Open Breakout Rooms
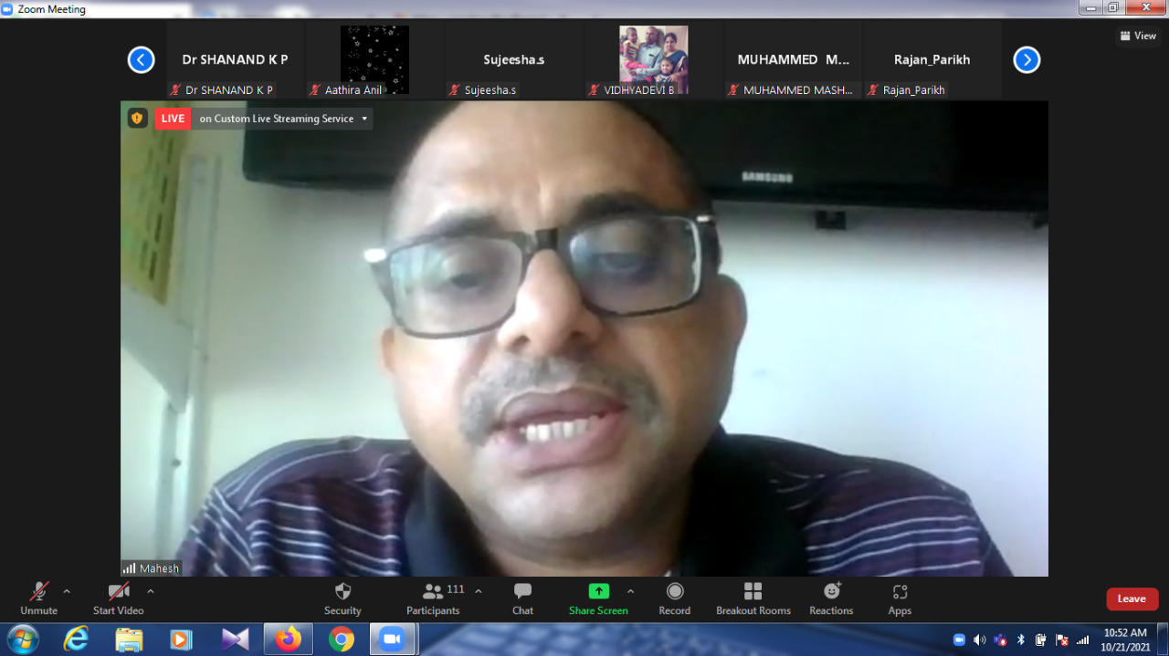This screenshot has width=1169, height=656. click(x=753, y=599)
